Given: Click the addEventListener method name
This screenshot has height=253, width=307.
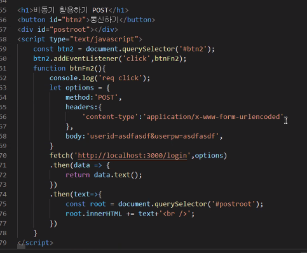Looking at the screenshot, I should click(x=86, y=58).
